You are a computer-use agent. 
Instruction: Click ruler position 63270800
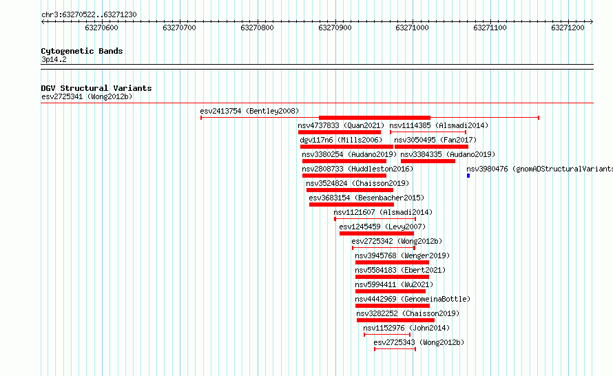point(257,28)
